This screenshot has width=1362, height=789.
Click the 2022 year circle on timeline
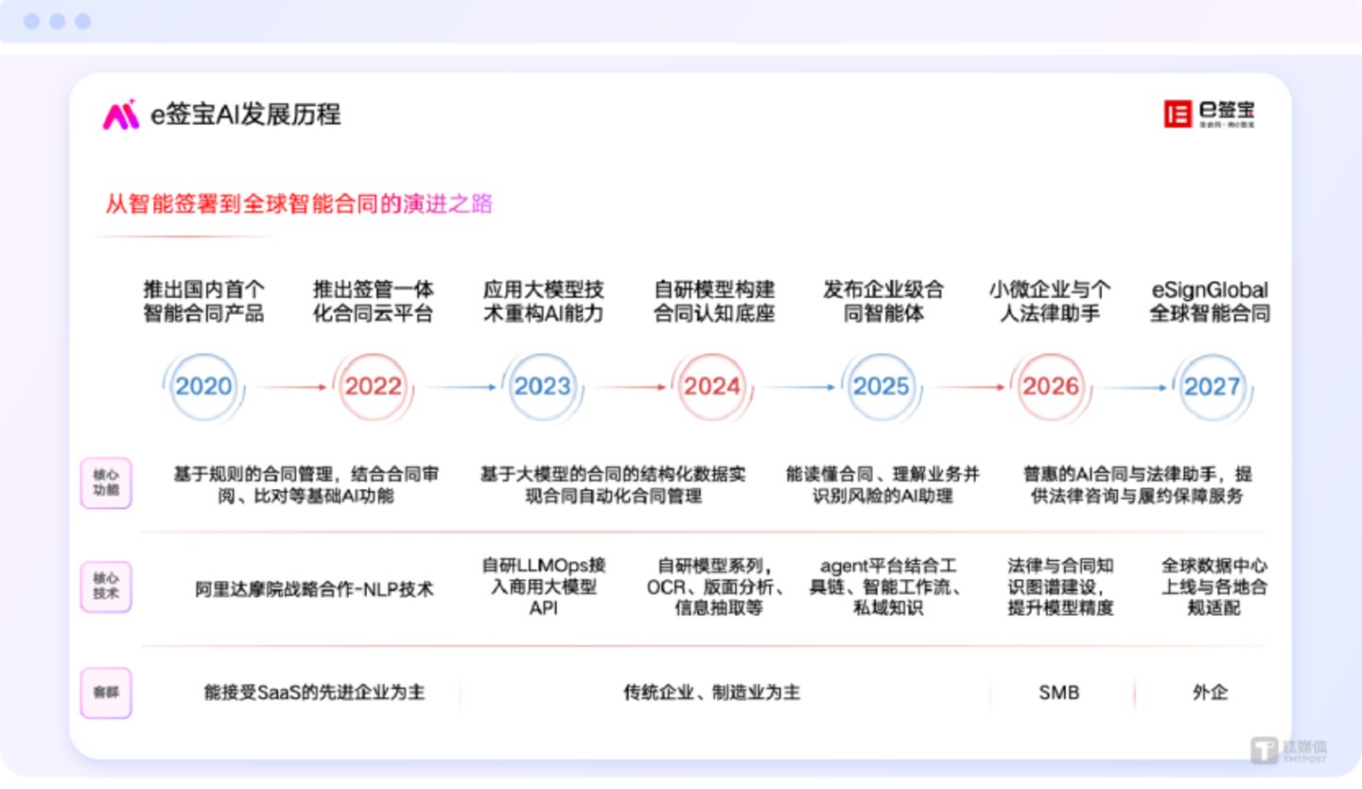coord(373,386)
